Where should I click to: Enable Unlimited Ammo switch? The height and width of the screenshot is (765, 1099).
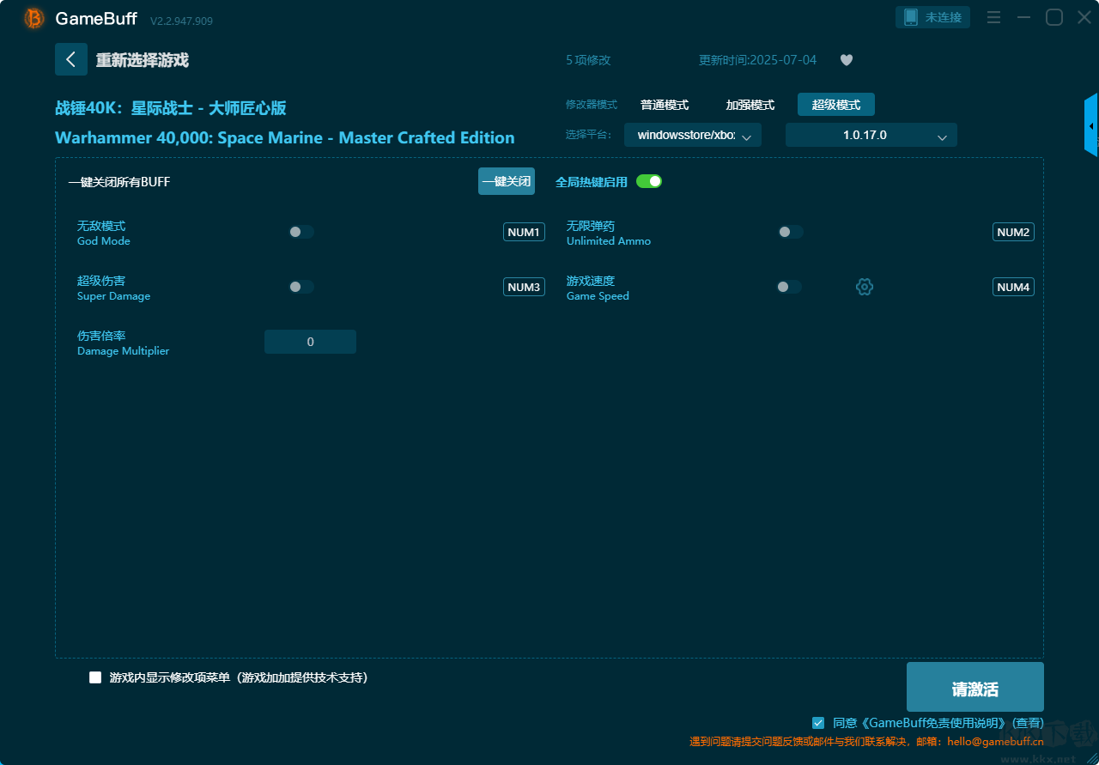coord(791,232)
